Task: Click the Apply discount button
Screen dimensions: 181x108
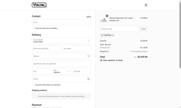Action: 143,29
